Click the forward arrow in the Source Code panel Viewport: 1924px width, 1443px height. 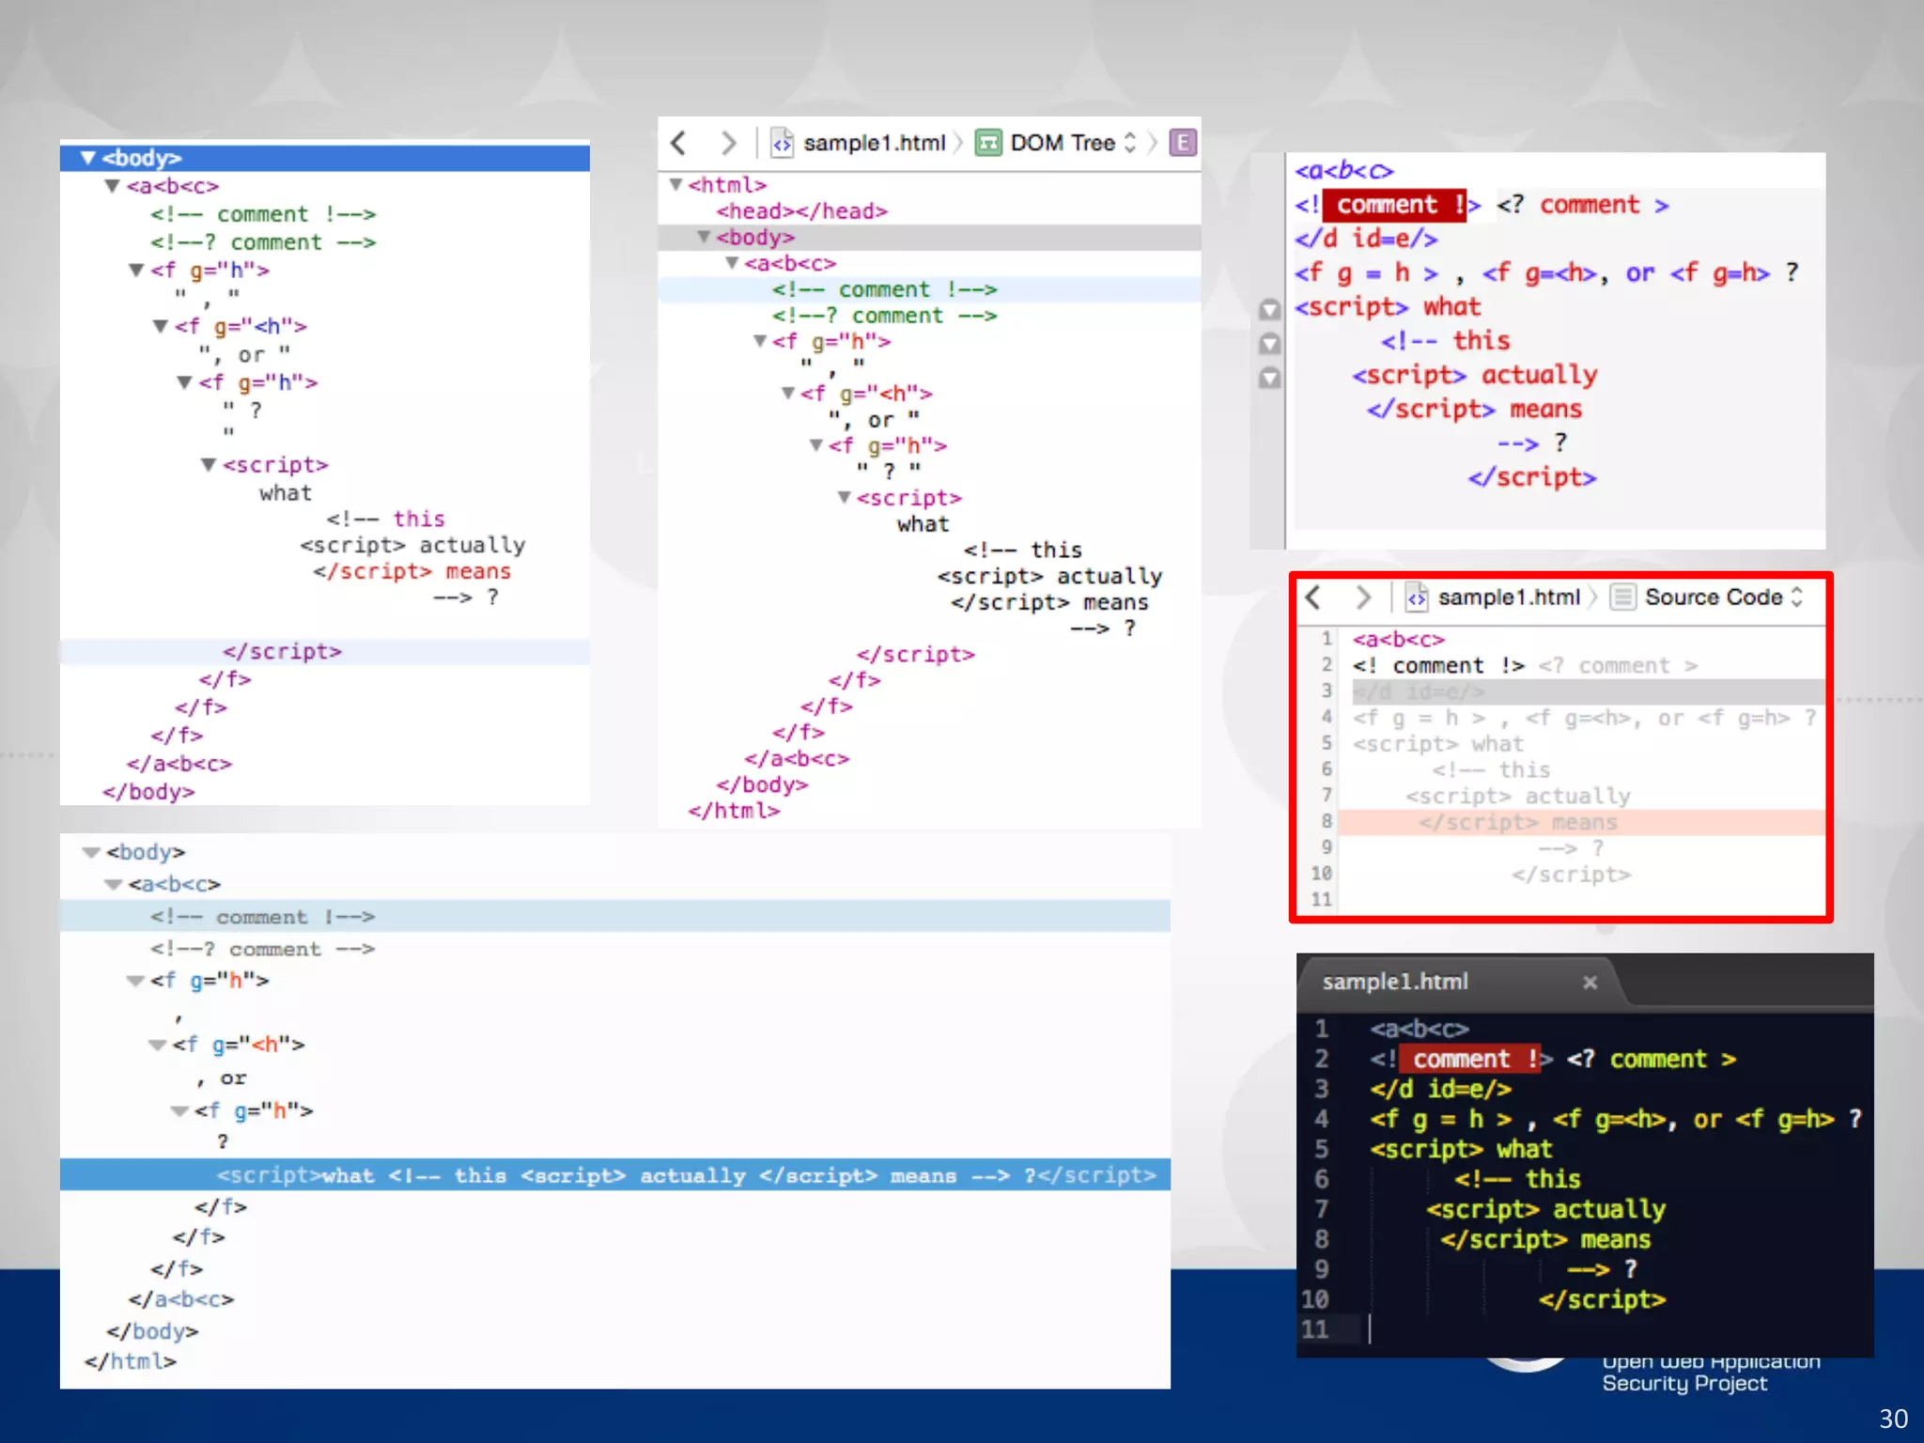click(x=1363, y=597)
